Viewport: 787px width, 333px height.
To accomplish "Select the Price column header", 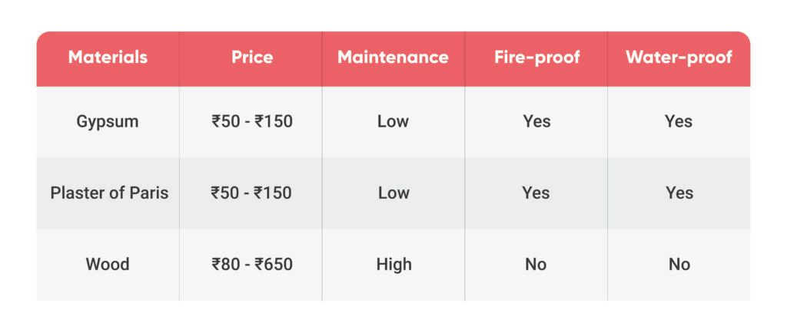I will tap(252, 57).
